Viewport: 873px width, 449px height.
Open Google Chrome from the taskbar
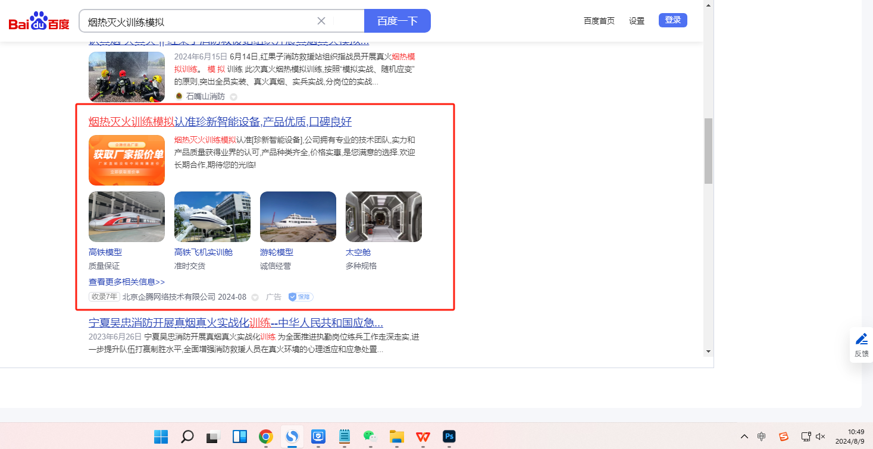pyautogui.click(x=265, y=437)
